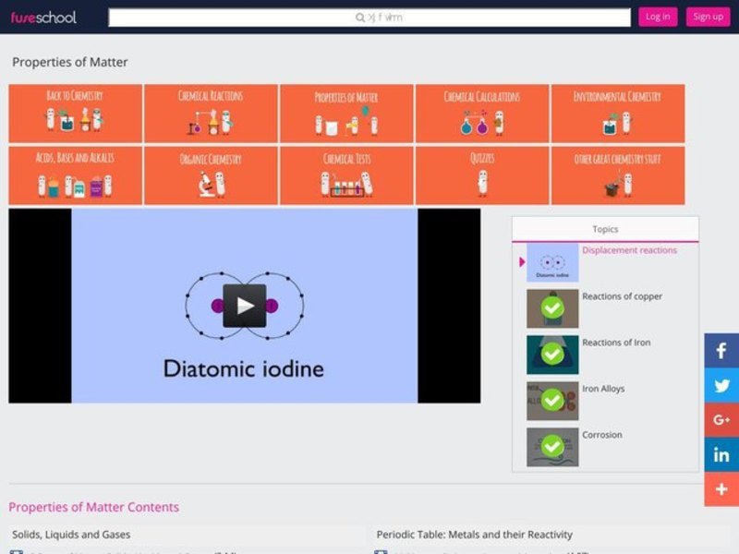The width and height of the screenshot is (739, 554).
Task: Select the Chemical Tests tile
Action: tap(346, 175)
